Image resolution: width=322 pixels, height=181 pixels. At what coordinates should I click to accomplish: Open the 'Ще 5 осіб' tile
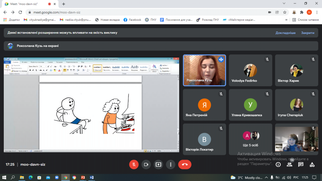point(250,139)
